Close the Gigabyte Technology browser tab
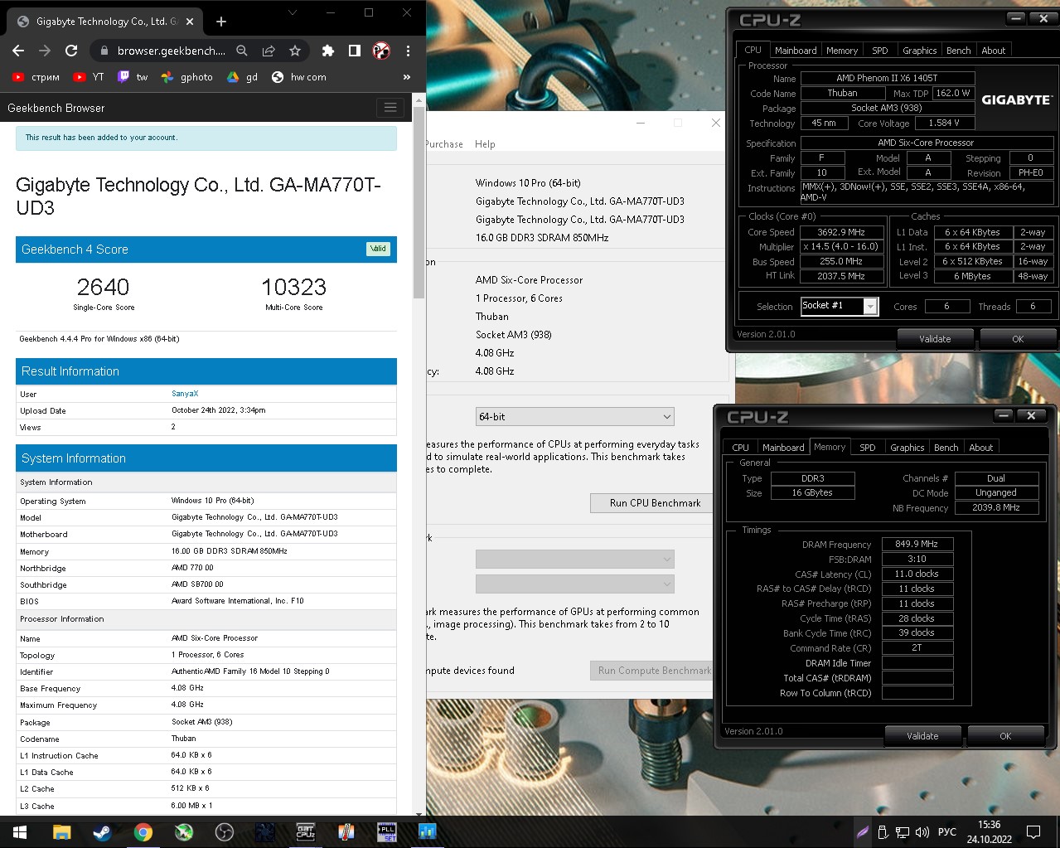The width and height of the screenshot is (1060, 848). coord(191,22)
